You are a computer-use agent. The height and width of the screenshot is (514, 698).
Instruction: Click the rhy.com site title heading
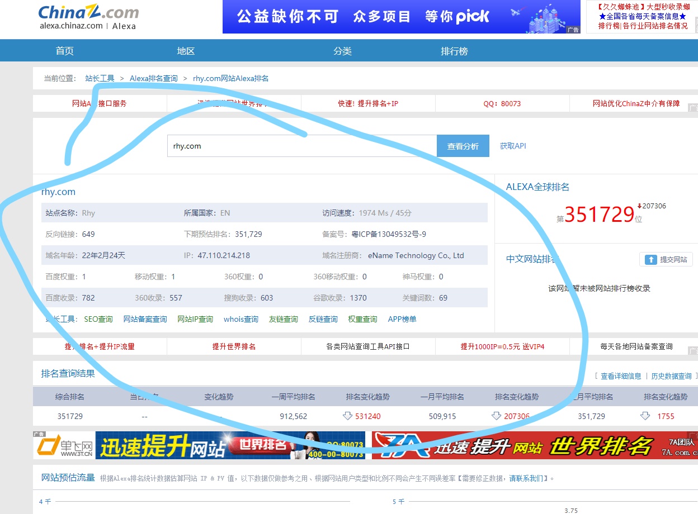pos(58,192)
